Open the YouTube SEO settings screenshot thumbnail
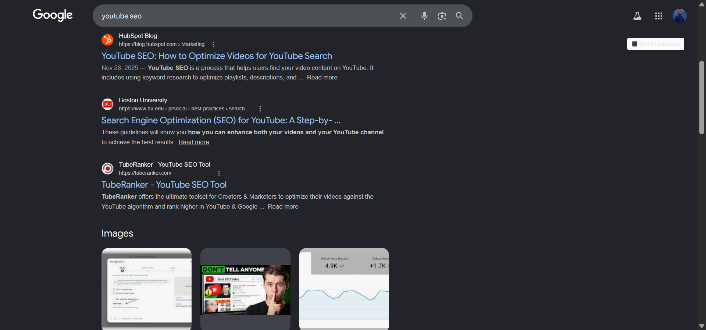706x330 pixels. pos(146,289)
